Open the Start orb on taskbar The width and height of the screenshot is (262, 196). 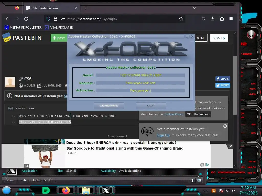pyautogui.click(x=7, y=191)
